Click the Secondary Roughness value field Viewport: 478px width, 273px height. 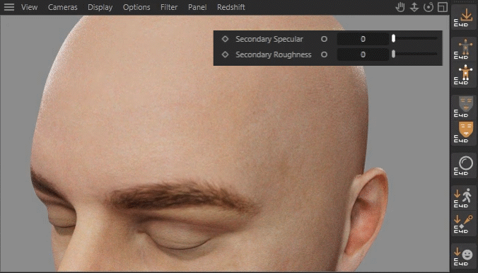click(363, 54)
